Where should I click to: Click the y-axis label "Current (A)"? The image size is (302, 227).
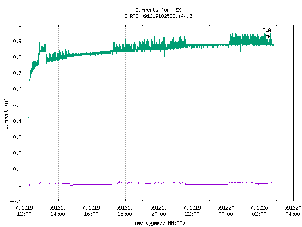[x=6, y=113]
